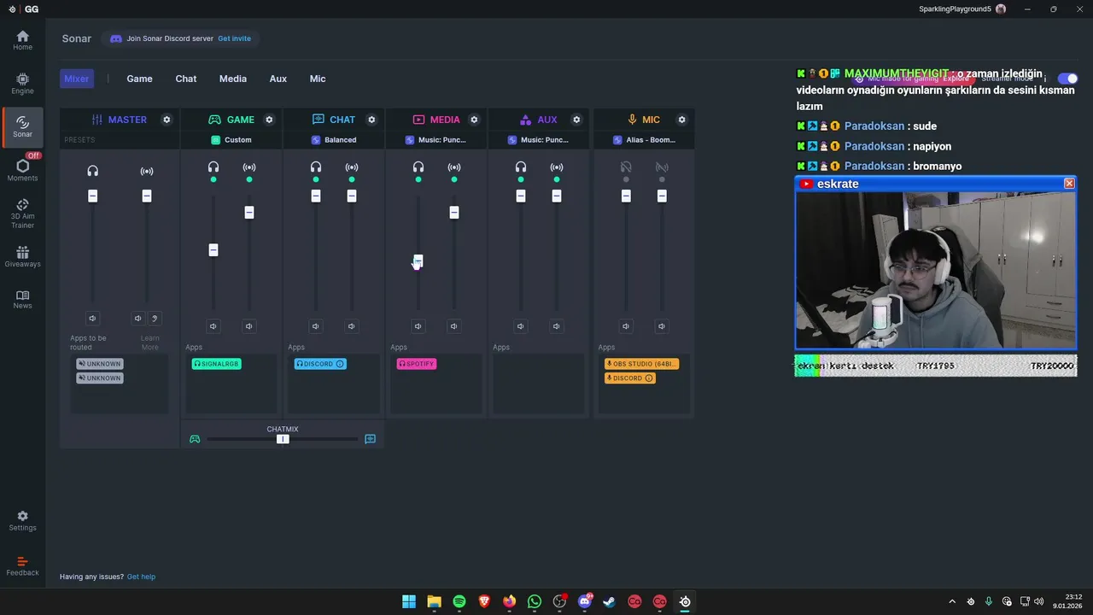Open CHAT preset dropdown showing Balanced
The image size is (1093, 615).
point(334,140)
